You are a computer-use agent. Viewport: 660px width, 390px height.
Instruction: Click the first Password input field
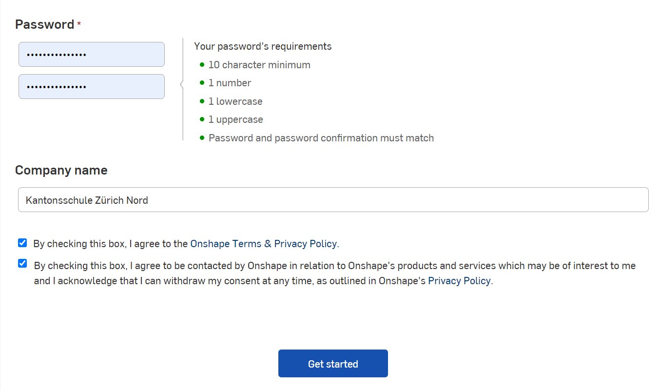(x=92, y=55)
